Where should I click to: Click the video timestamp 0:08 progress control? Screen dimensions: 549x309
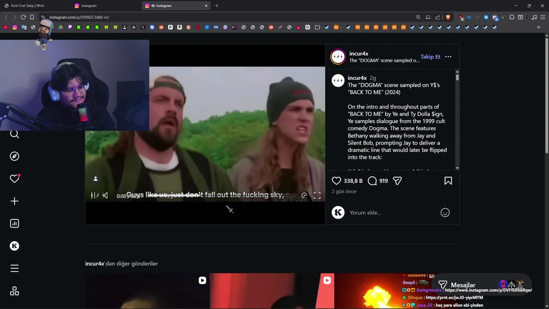pyautogui.click(x=128, y=196)
